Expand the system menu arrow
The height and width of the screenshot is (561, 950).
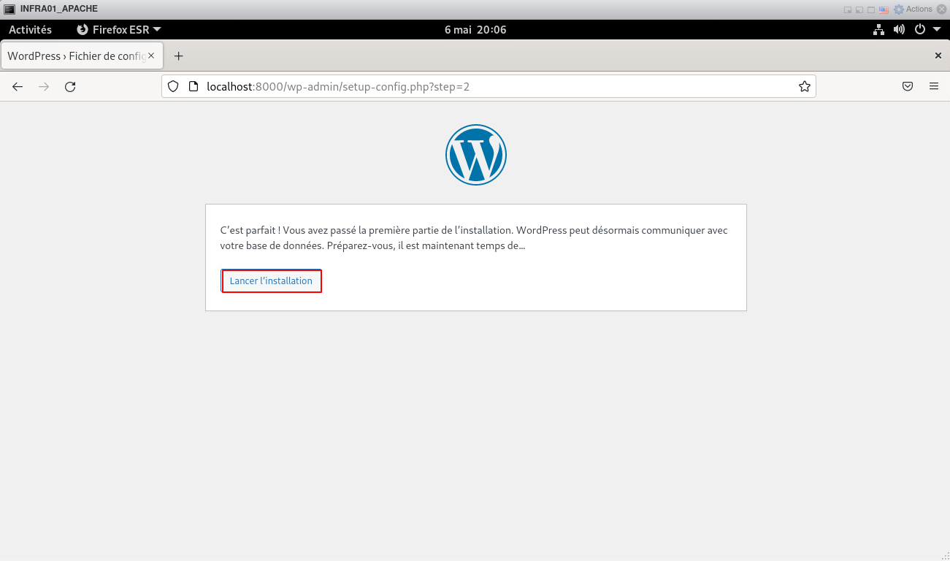click(936, 30)
